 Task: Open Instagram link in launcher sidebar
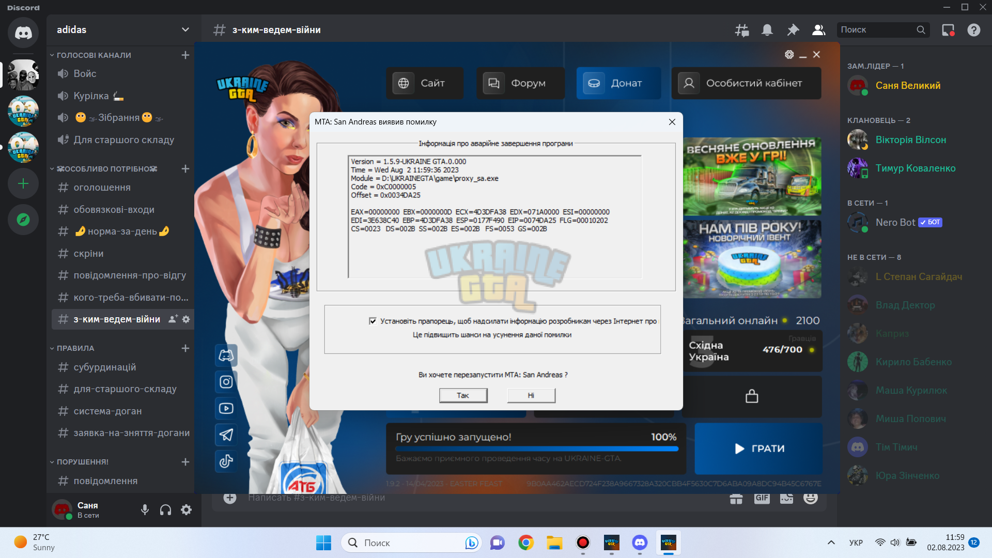point(226,382)
